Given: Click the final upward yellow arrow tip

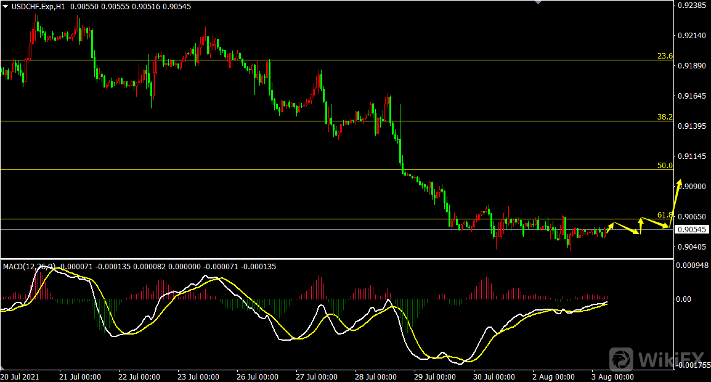Looking at the screenshot, I should click(680, 181).
